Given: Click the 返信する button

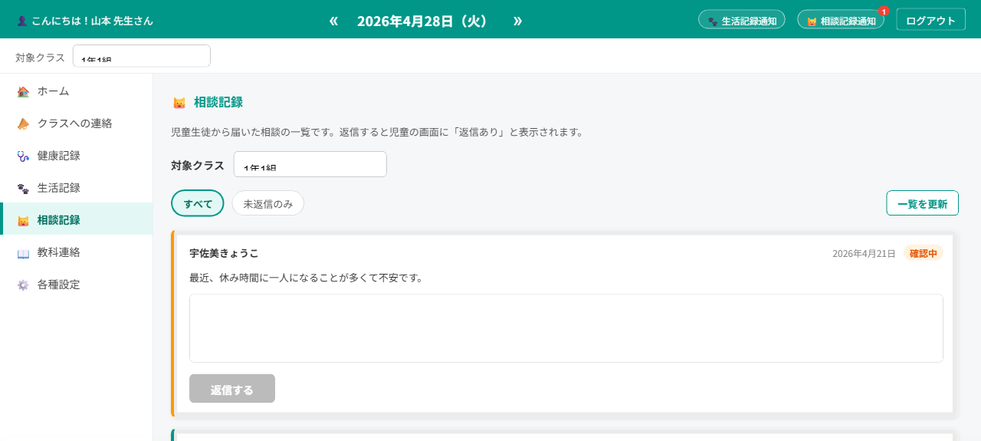Looking at the screenshot, I should click(x=232, y=389).
